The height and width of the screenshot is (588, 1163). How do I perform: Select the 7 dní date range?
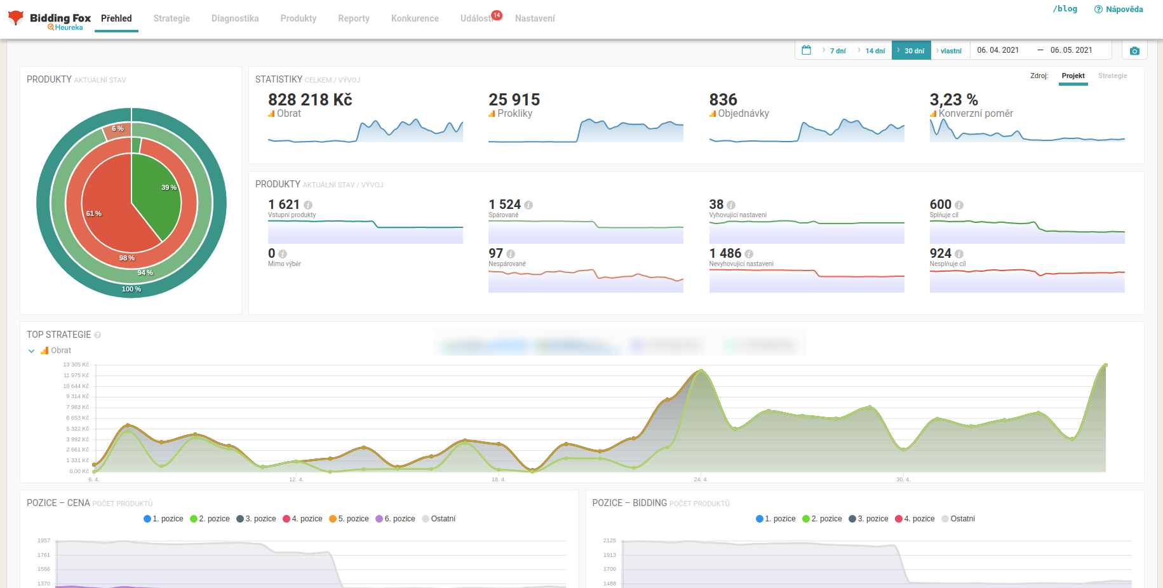pyautogui.click(x=834, y=51)
